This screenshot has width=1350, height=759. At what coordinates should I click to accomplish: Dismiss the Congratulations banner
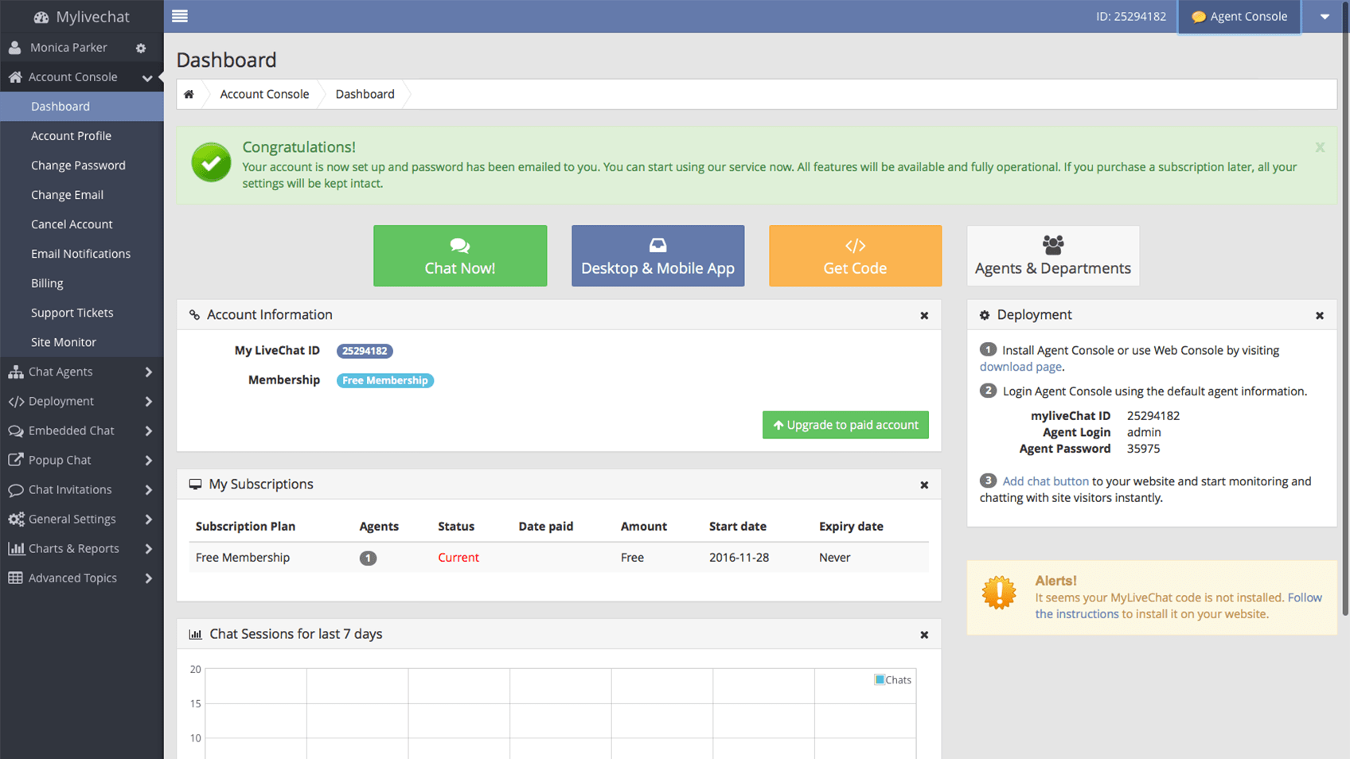(1320, 147)
